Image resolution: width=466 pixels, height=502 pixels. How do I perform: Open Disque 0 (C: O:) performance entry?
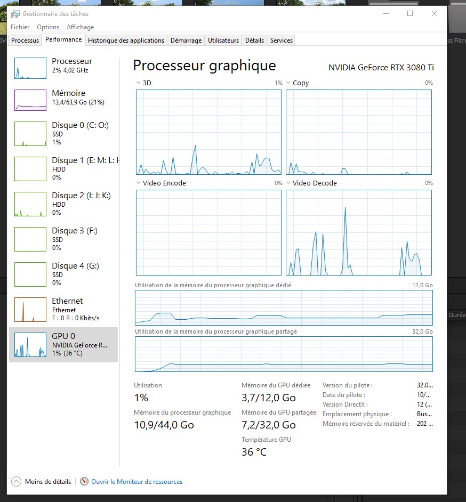click(63, 134)
